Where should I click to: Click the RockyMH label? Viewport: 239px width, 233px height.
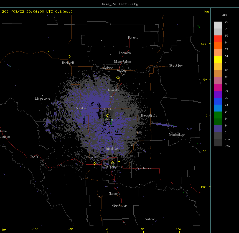pos(68,63)
